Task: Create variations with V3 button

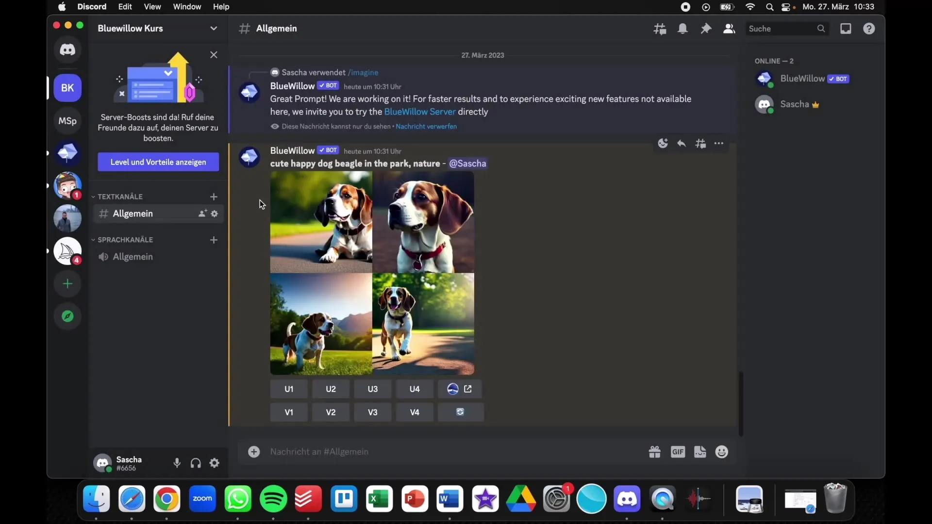Action: click(373, 412)
